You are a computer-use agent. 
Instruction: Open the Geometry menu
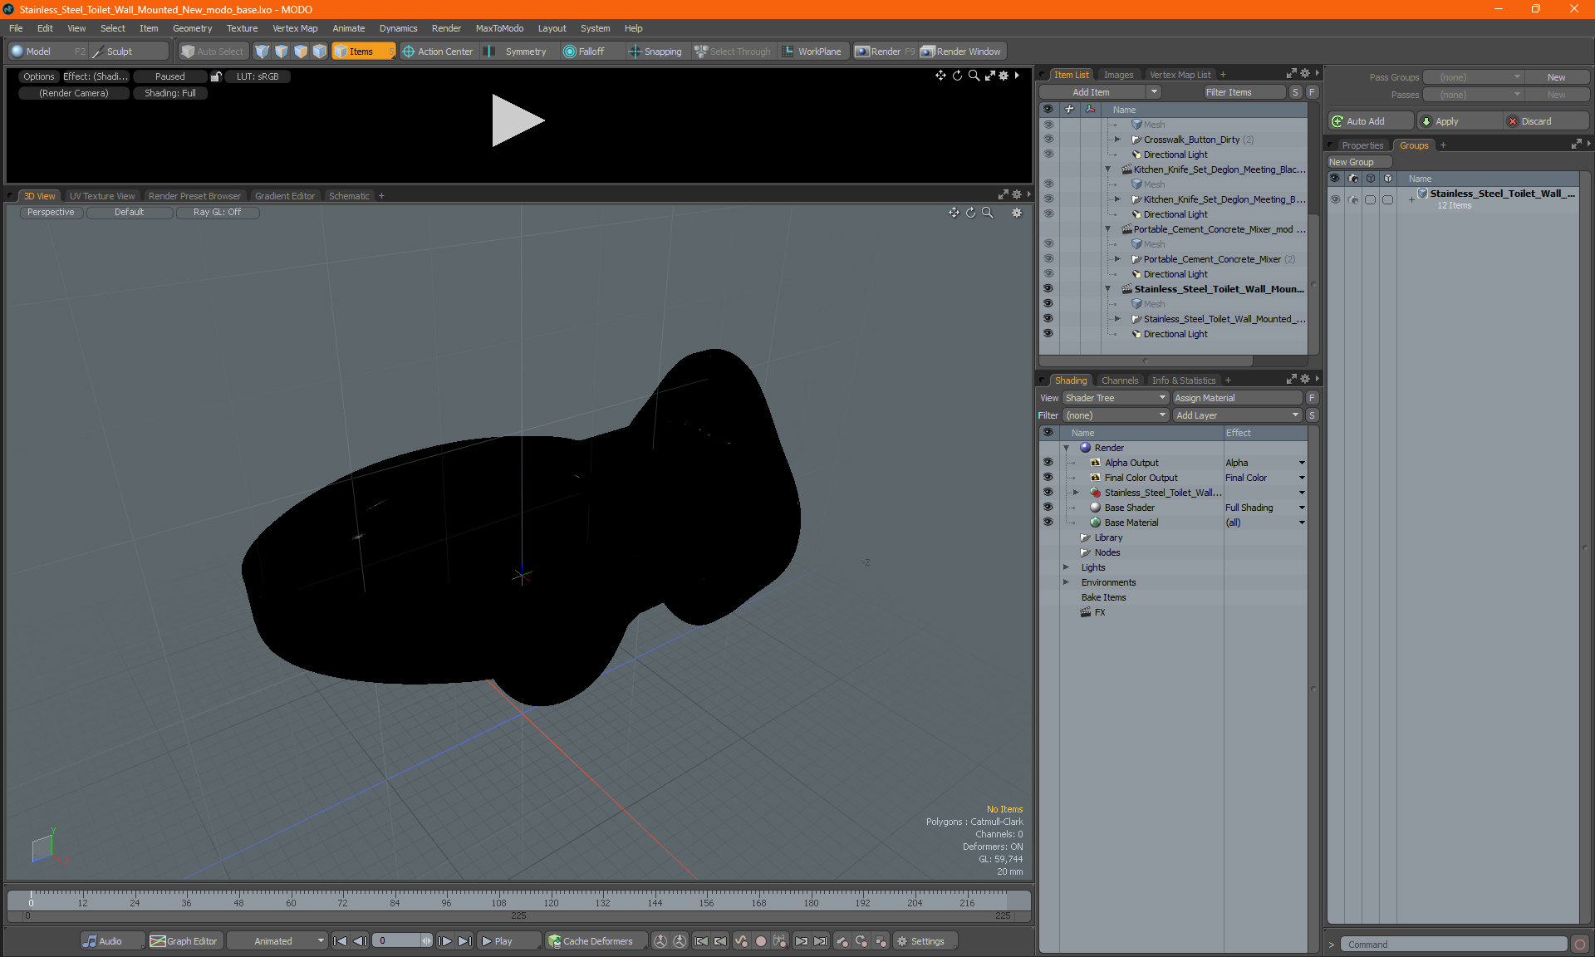[192, 28]
